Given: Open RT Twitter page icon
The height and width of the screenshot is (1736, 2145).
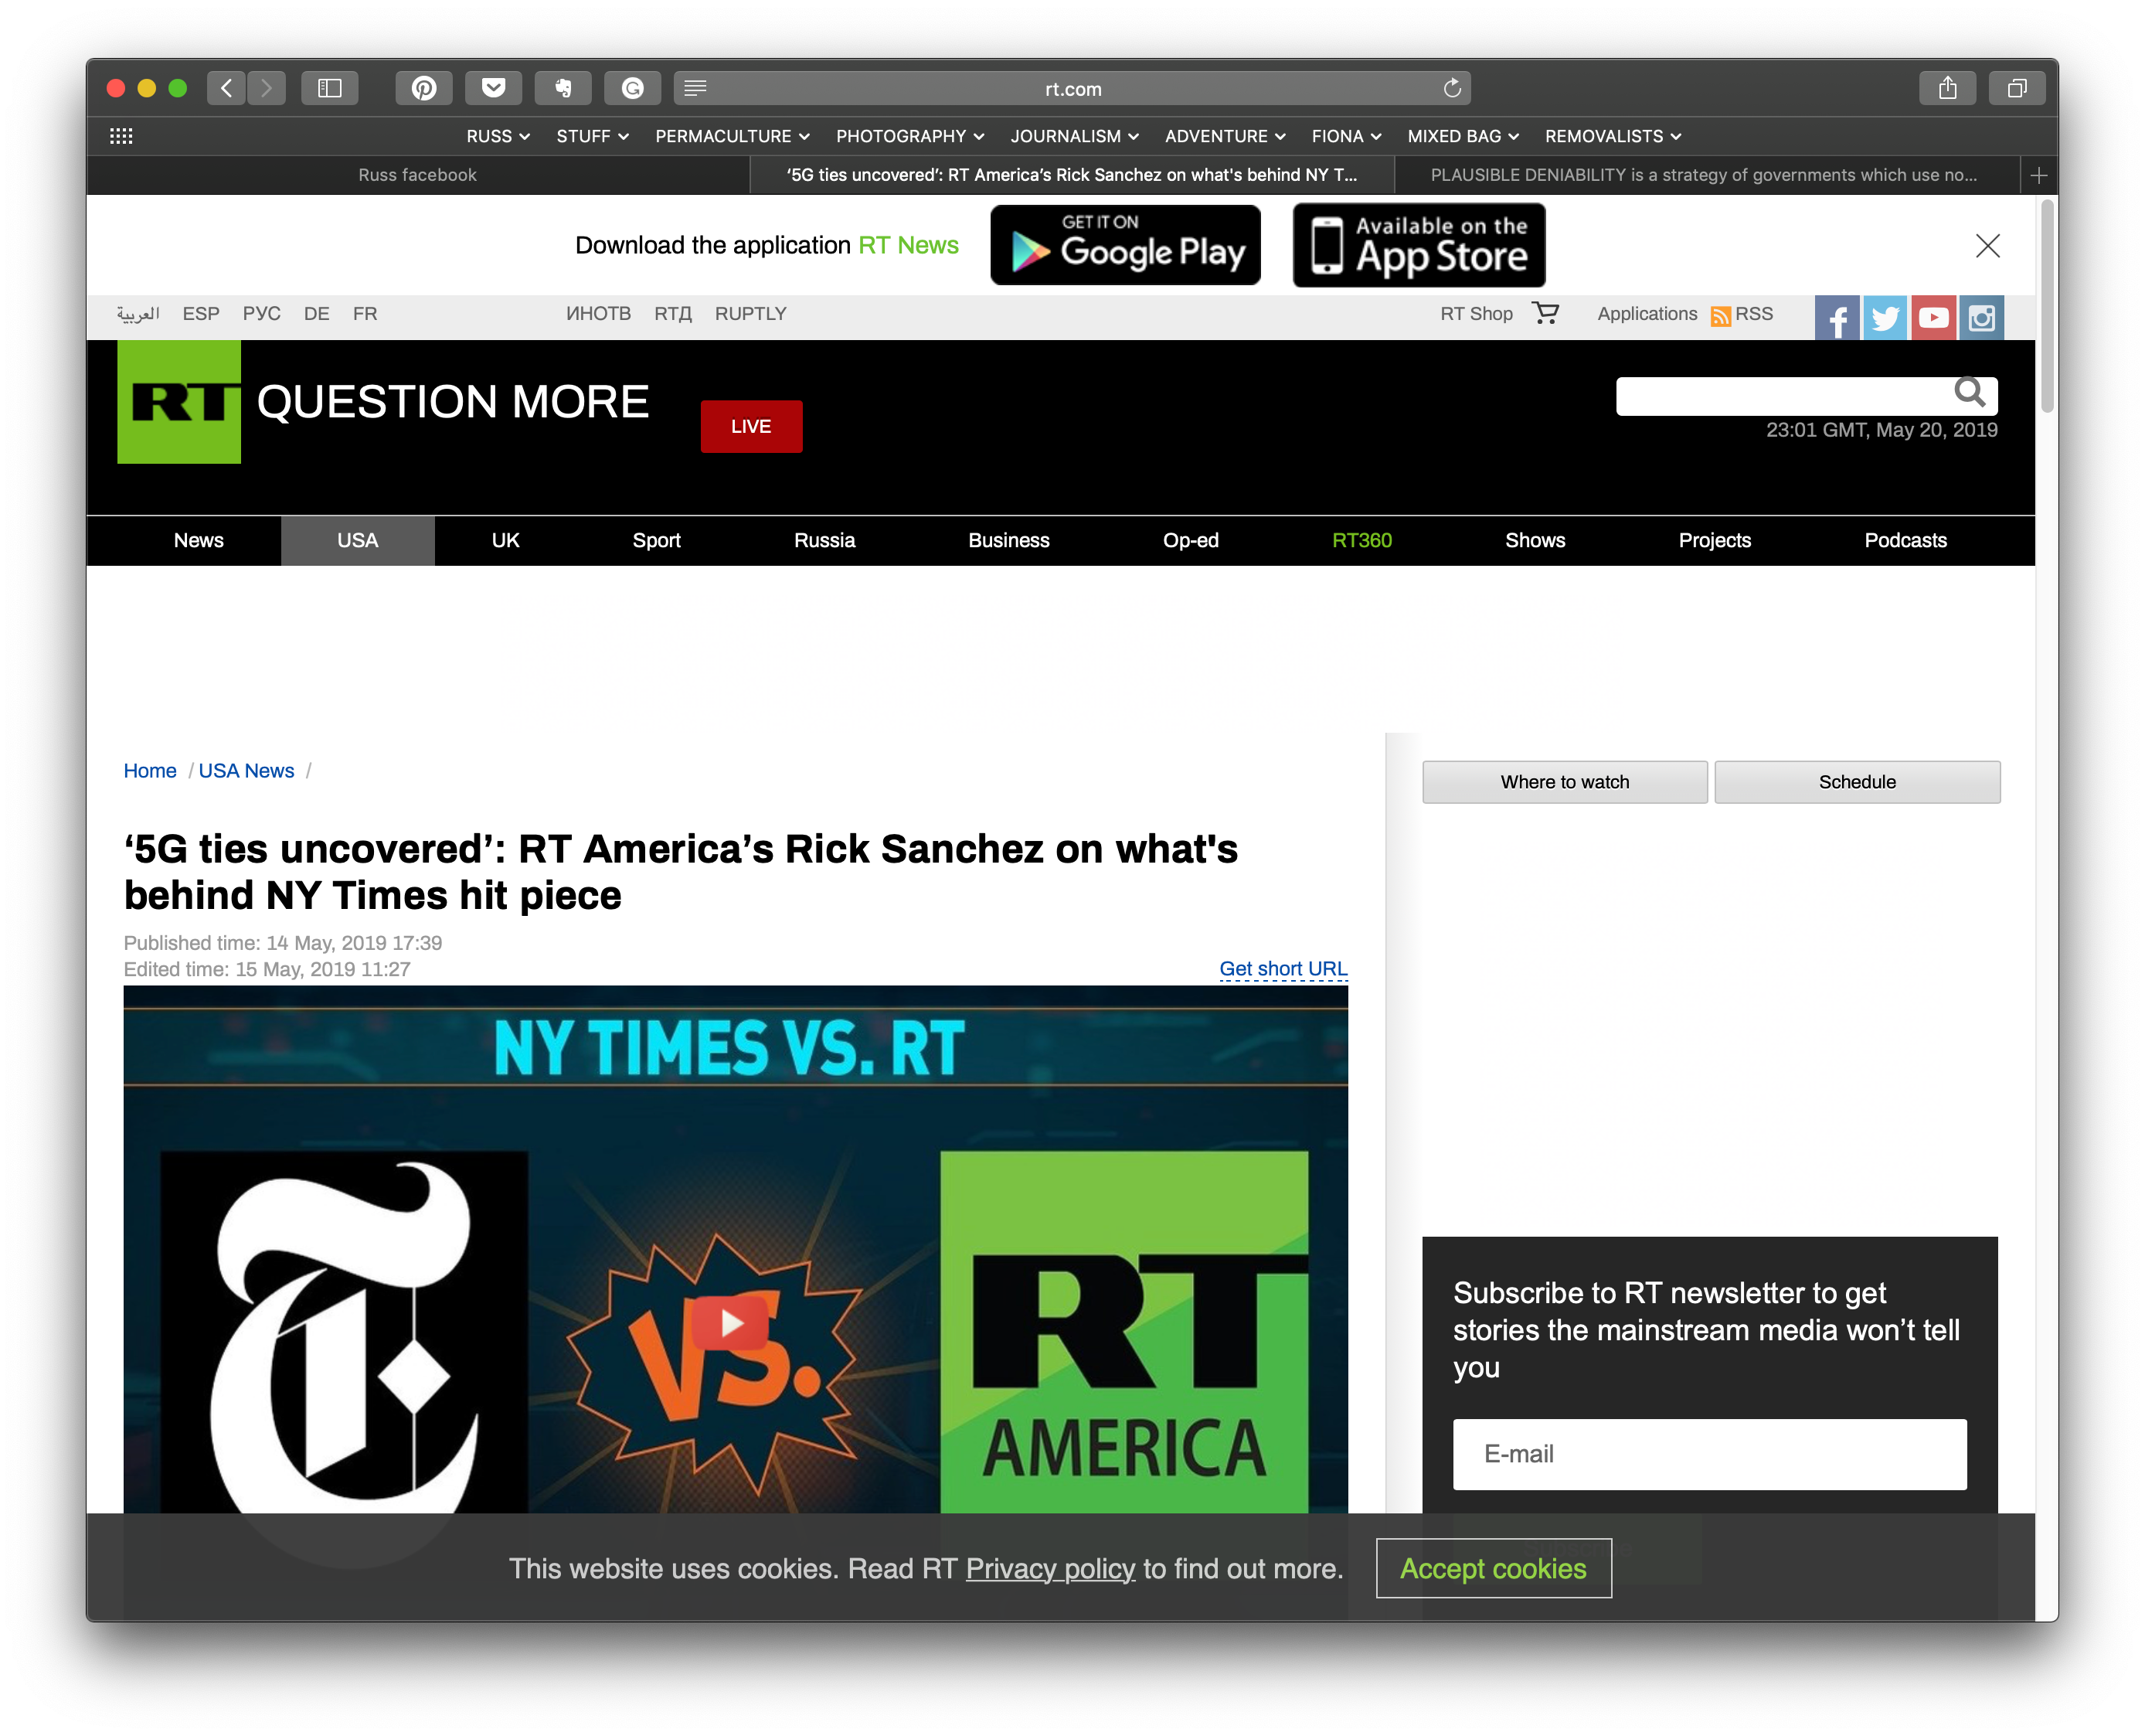Looking at the screenshot, I should (x=1885, y=317).
